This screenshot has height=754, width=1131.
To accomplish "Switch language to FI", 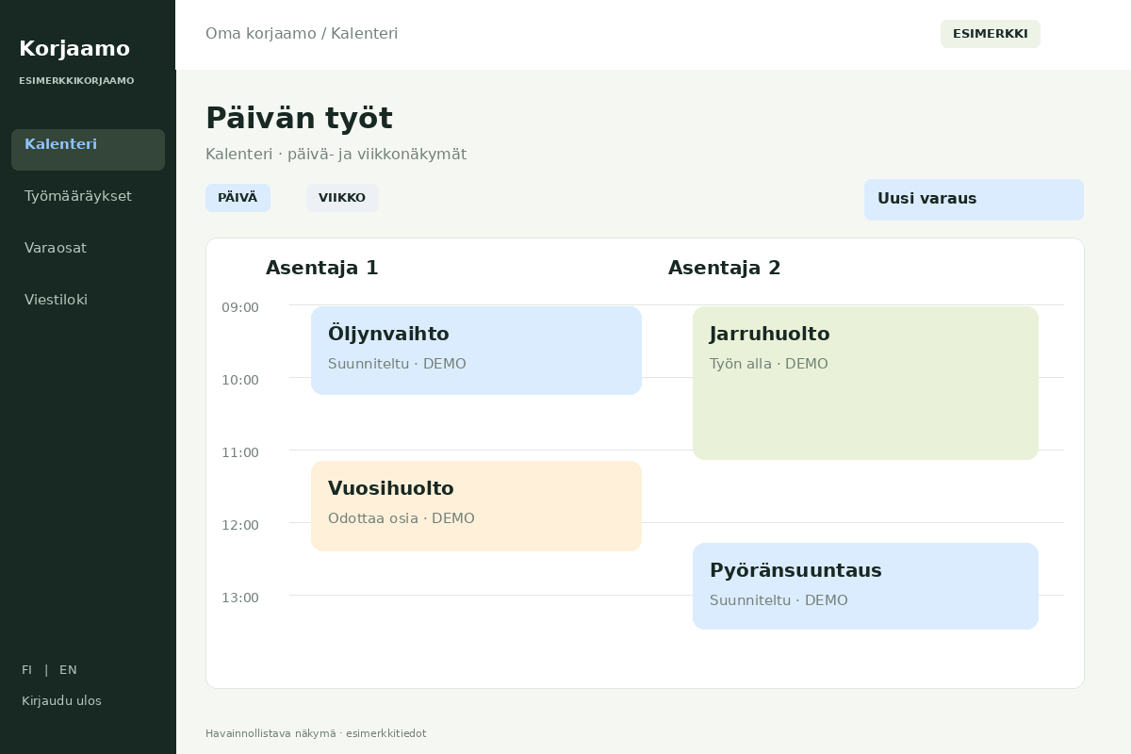I will tap(26, 670).
